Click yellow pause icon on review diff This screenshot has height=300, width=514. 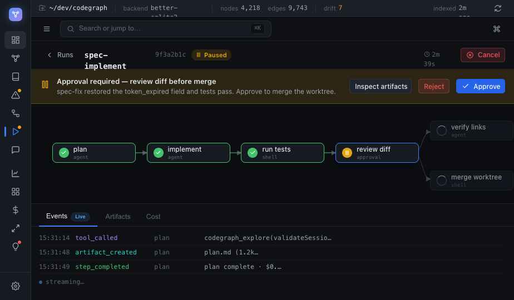(x=347, y=153)
